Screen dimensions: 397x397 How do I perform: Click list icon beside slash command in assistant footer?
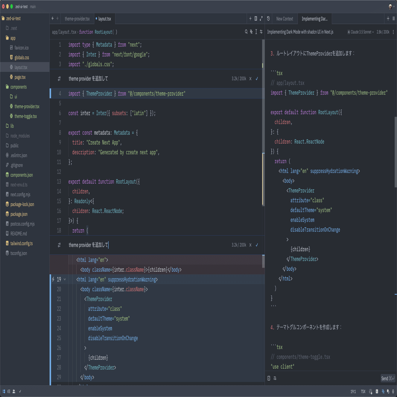[275, 378]
